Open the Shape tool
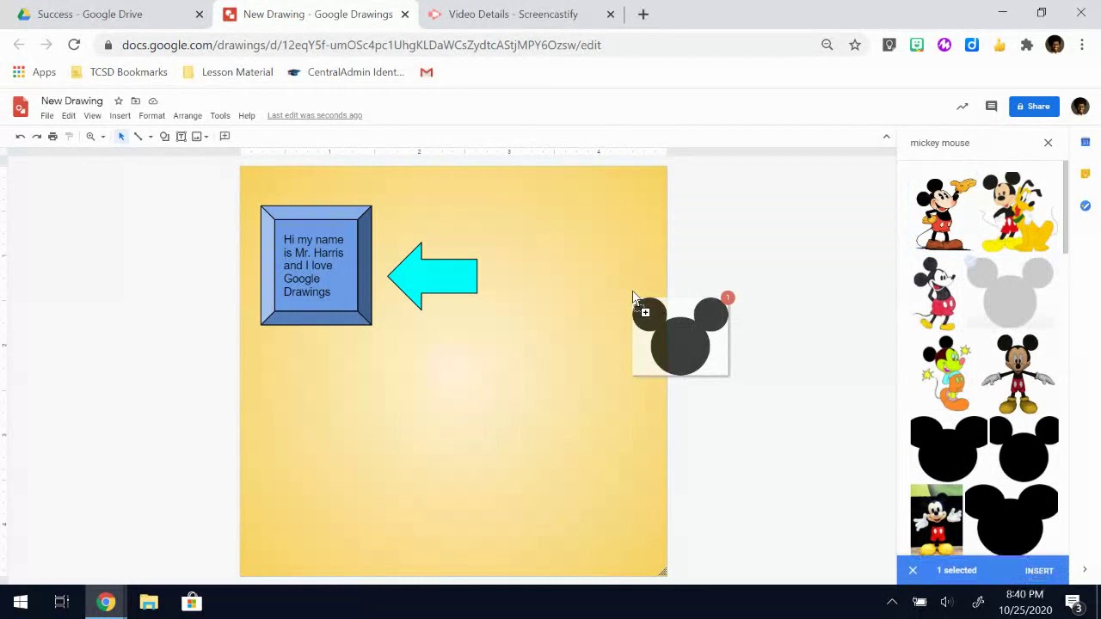The image size is (1101, 619). click(x=164, y=137)
